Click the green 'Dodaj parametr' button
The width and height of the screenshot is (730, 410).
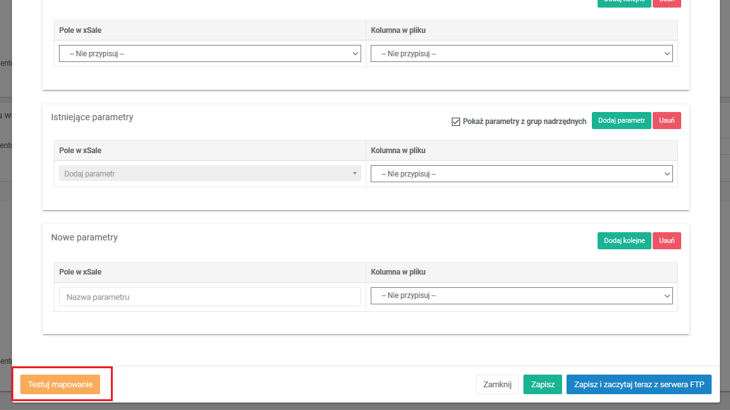(621, 120)
